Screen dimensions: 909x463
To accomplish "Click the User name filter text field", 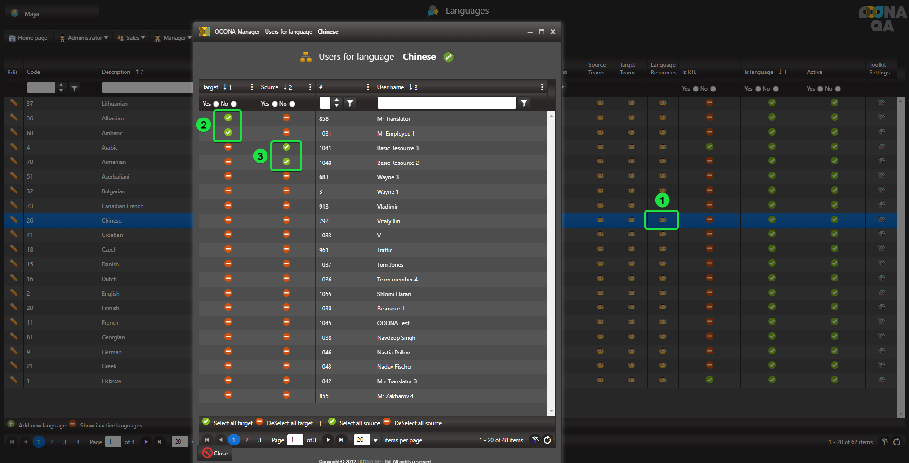I will point(446,103).
